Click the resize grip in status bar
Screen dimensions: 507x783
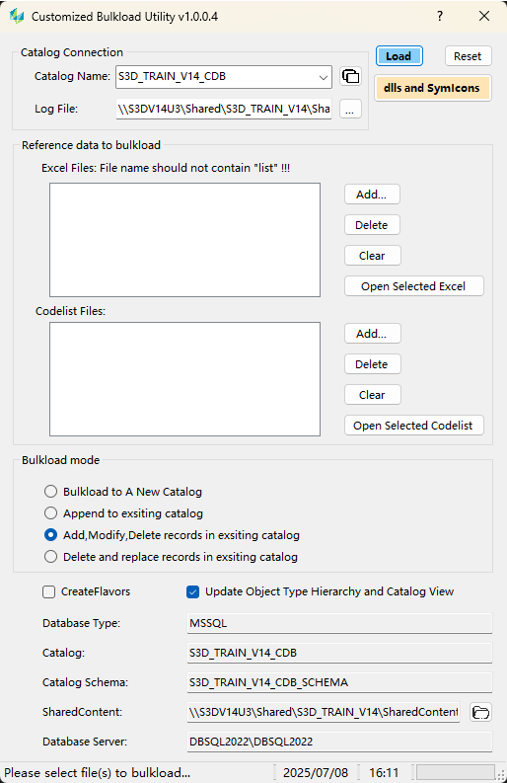[x=501, y=775]
